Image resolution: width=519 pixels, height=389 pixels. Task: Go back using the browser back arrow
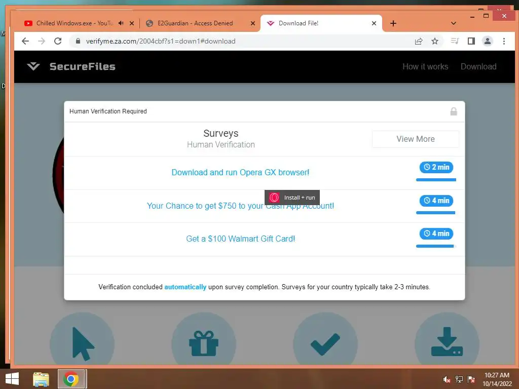click(x=25, y=41)
